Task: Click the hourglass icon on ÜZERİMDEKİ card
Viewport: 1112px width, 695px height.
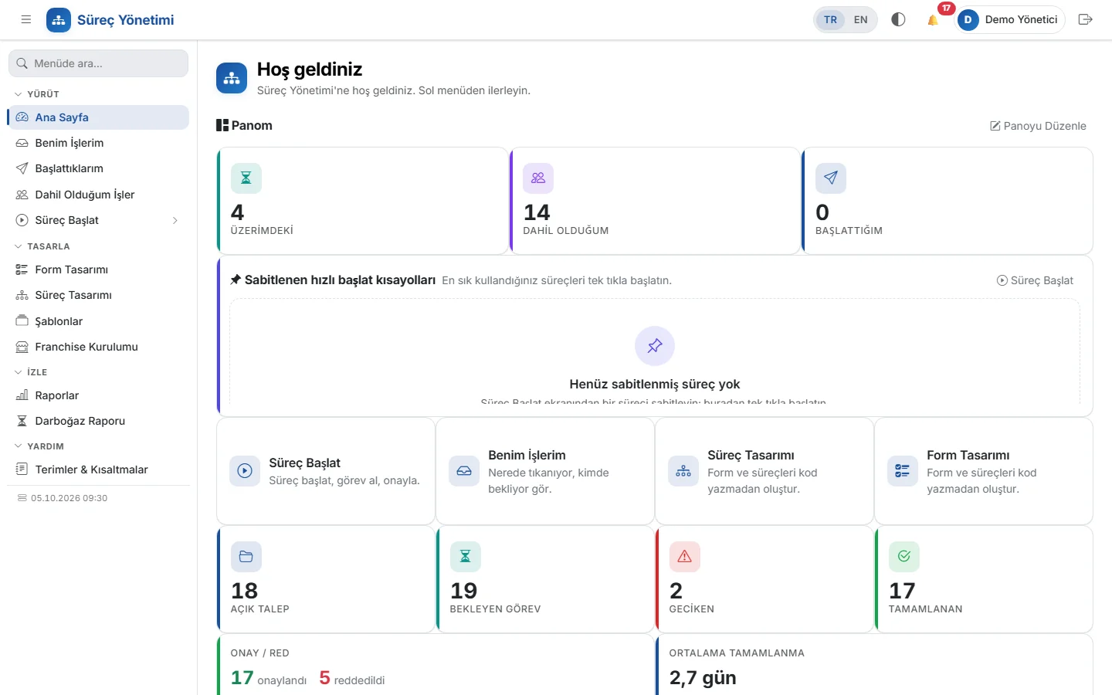Action: click(246, 178)
